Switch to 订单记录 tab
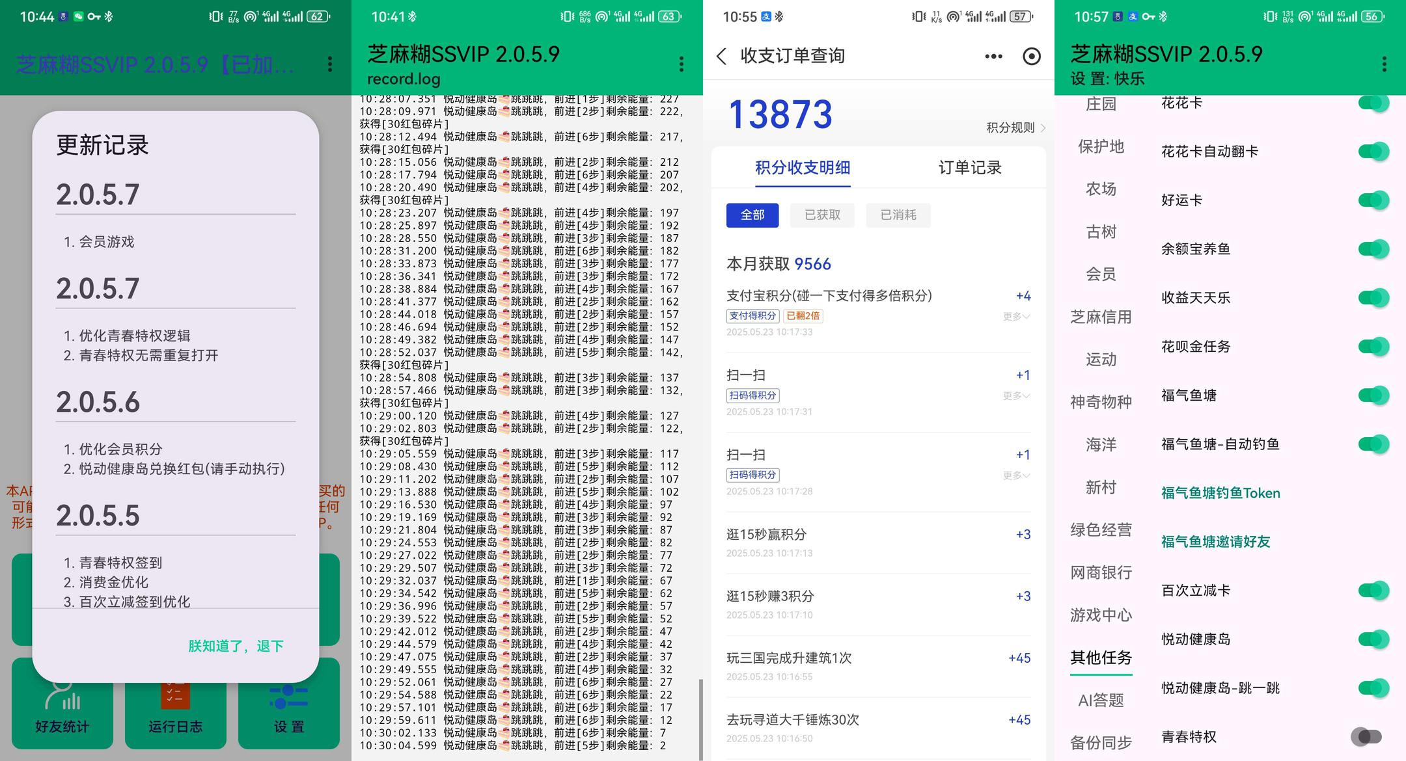 pyautogui.click(x=970, y=168)
